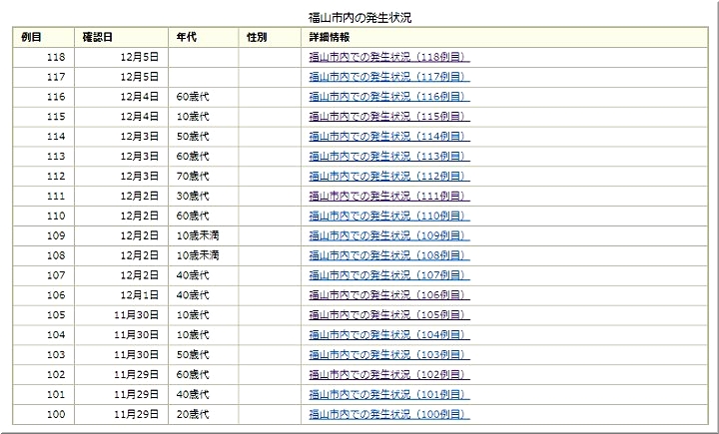Image resolution: width=719 pixels, height=434 pixels.
Task: Click the link for case 110
Action: [x=388, y=216]
